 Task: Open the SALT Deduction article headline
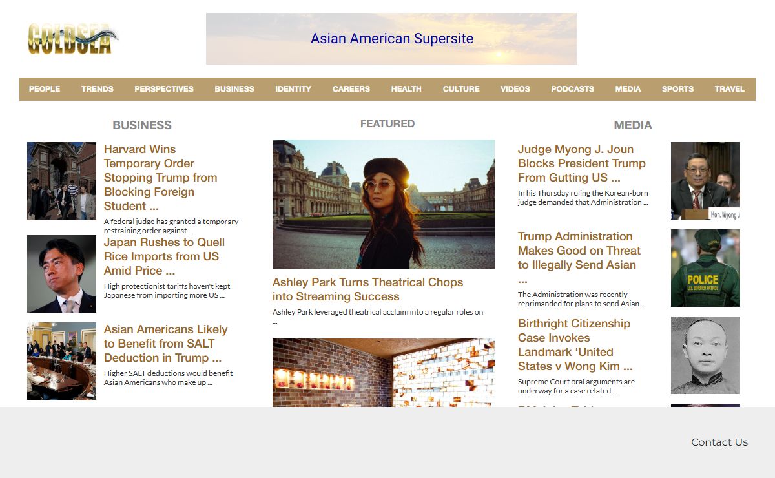pos(166,344)
